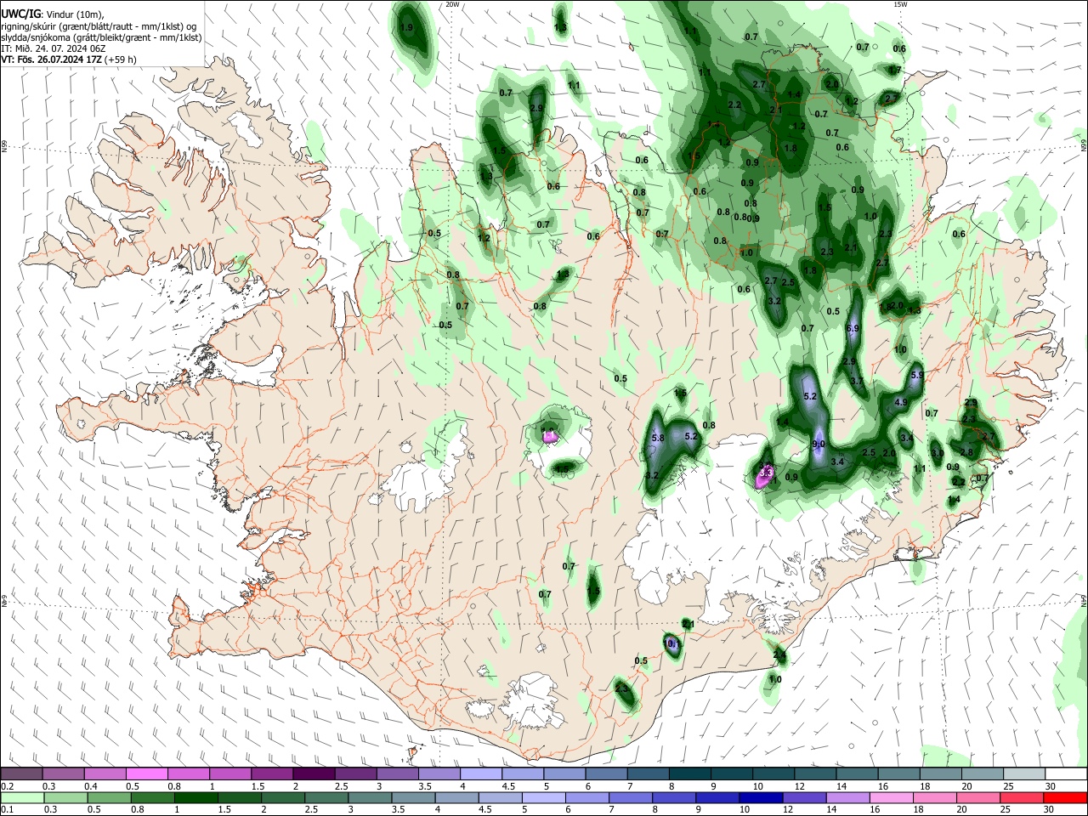Click the light grey swatch labeled 25 in upper legend
This screenshot has height=816, width=1088.
click(1023, 773)
